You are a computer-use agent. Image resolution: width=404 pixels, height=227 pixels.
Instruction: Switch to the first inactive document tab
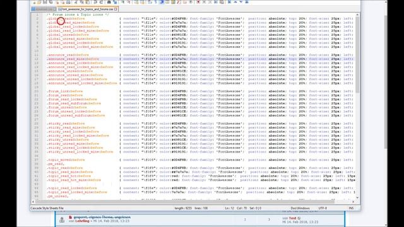pos(44,9)
